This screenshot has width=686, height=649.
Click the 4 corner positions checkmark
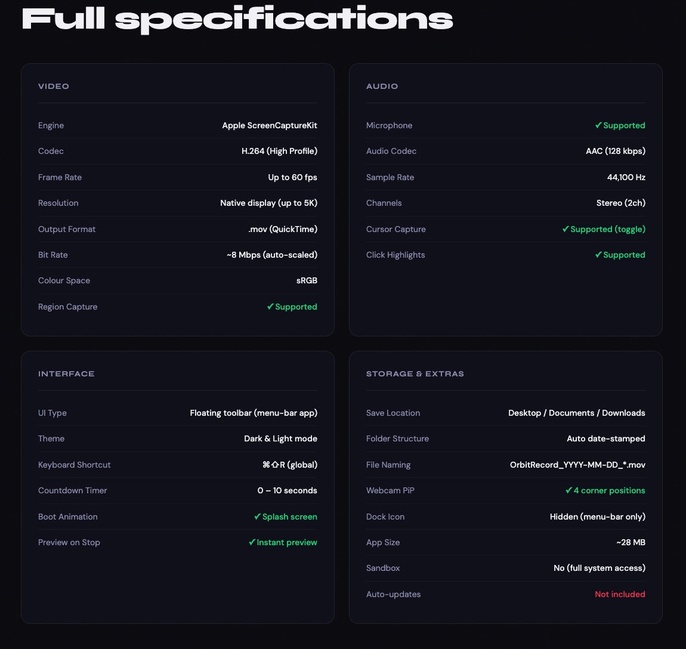568,490
